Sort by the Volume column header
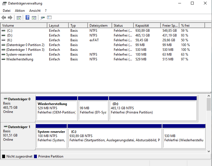 [24, 26]
